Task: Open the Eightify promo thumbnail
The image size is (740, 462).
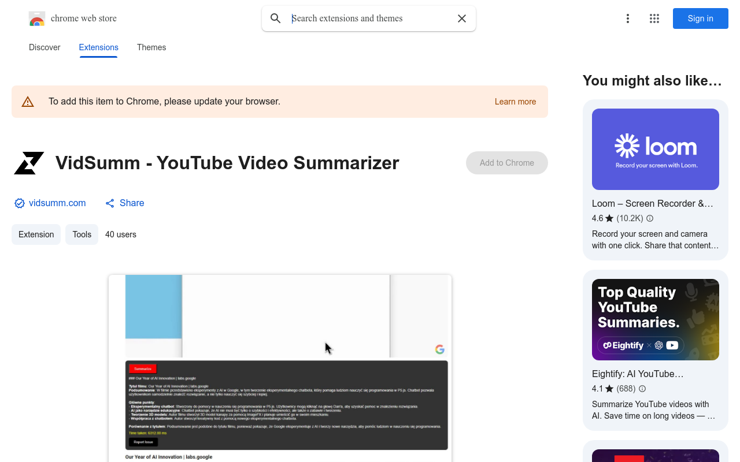Action: pyautogui.click(x=656, y=319)
